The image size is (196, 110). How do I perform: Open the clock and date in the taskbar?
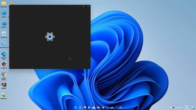(x=187, y=108)
